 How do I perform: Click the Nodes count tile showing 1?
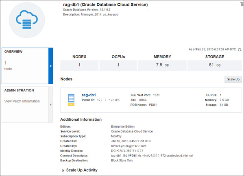point(79,65)
